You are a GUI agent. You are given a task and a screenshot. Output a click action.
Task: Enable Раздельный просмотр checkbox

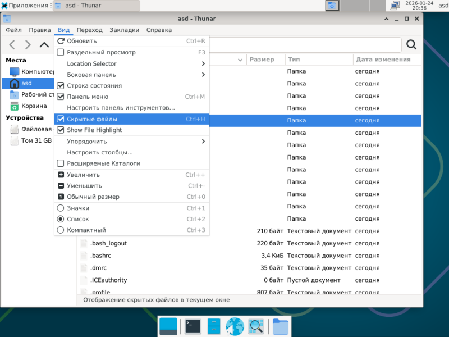[61, 52]
